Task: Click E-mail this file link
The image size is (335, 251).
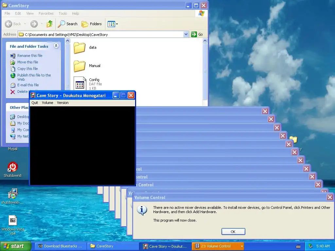Action: (28, 85)
